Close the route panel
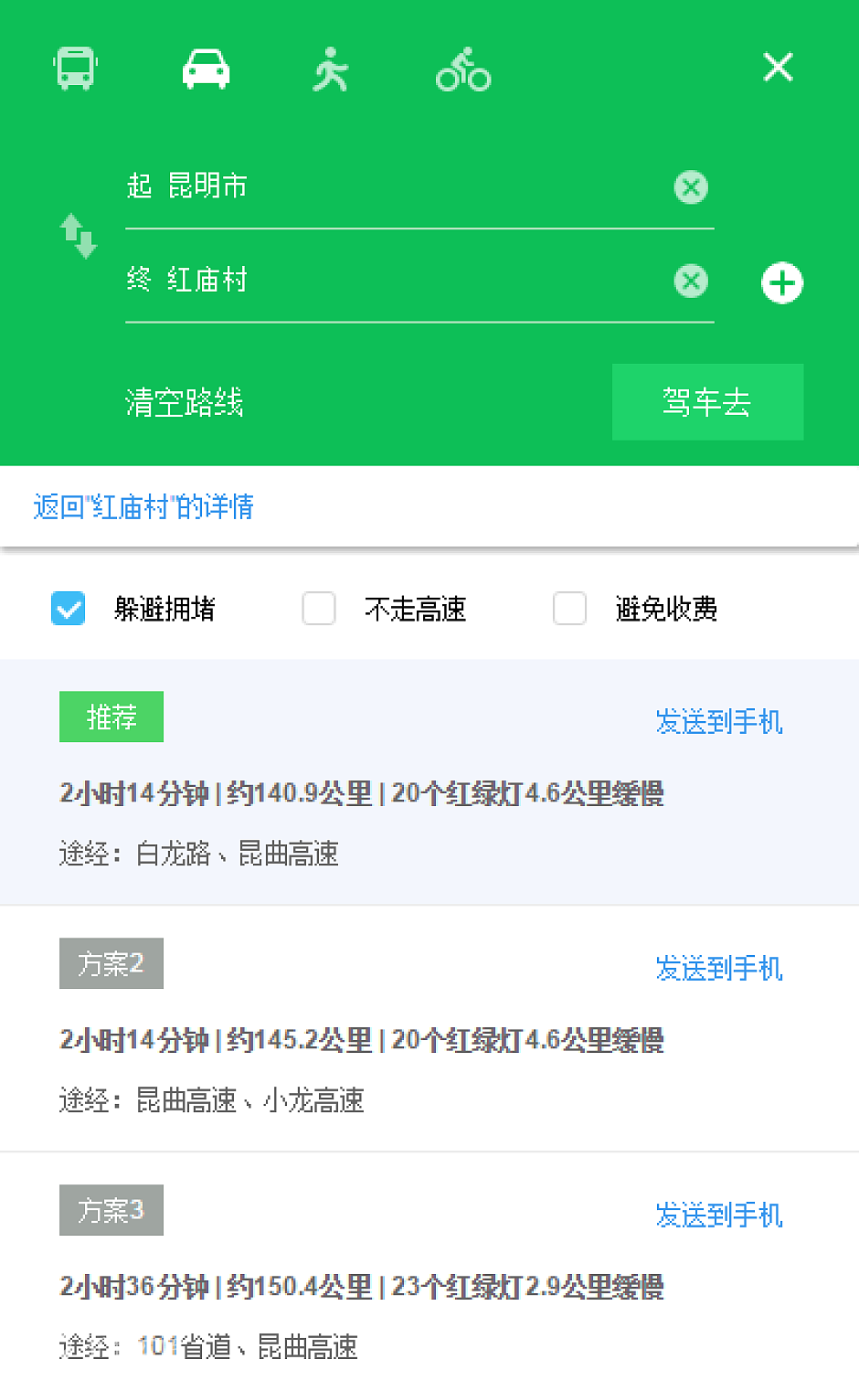Image resolution: width=859 pixels, height=1391 pixels. [779, 67]
